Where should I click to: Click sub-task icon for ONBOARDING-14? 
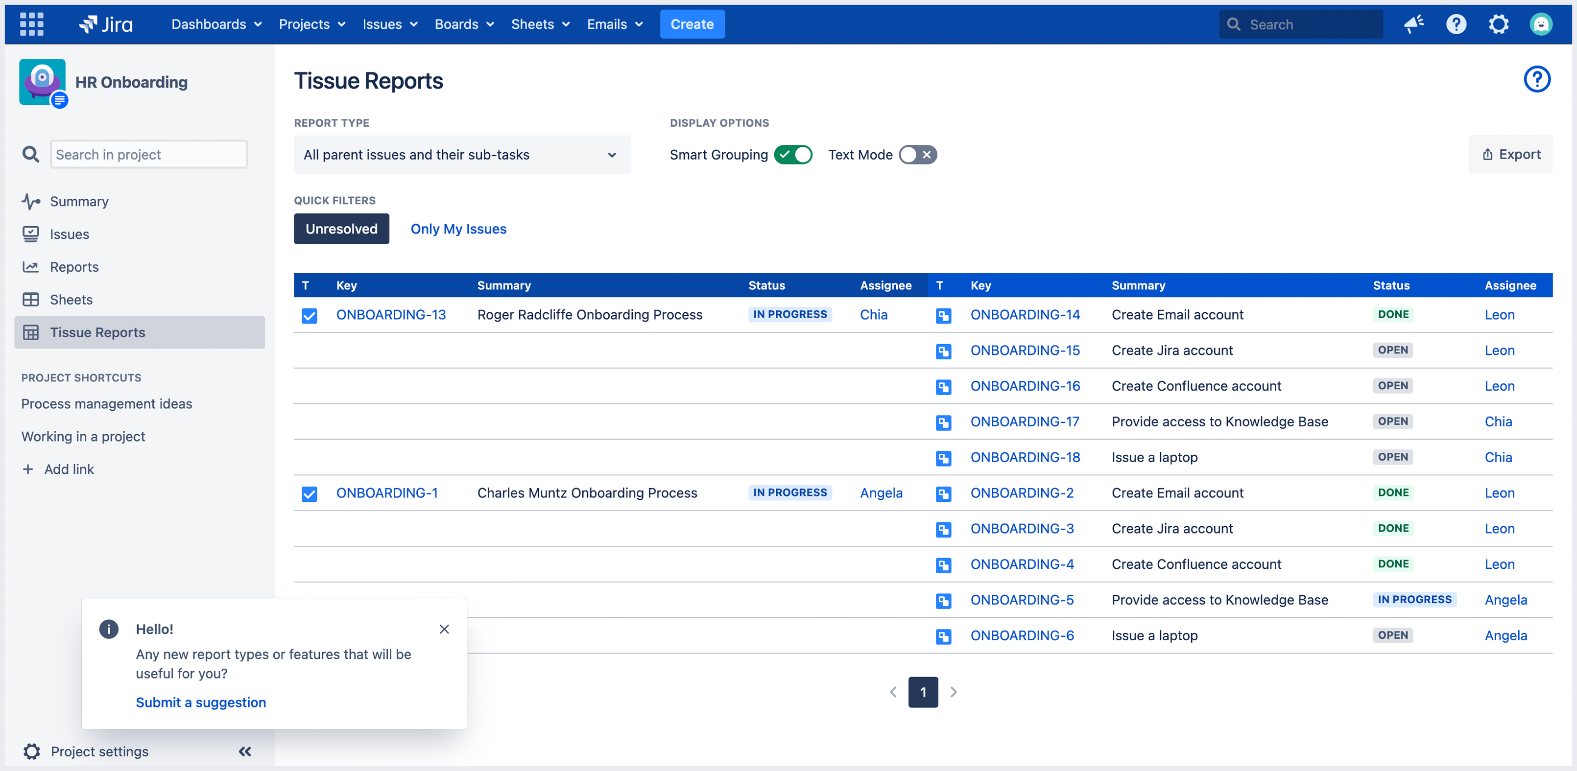(943, 315)
